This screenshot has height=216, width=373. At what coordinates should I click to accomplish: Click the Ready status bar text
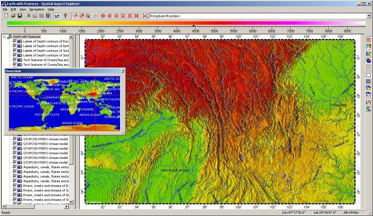(6, 213)
